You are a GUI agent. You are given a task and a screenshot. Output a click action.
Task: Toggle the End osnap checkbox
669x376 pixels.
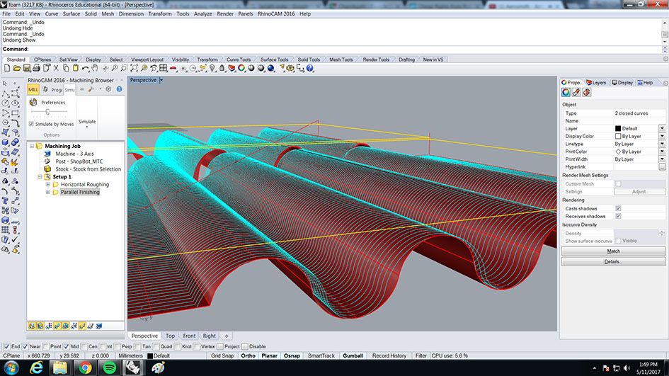click(x=7, y=346)
